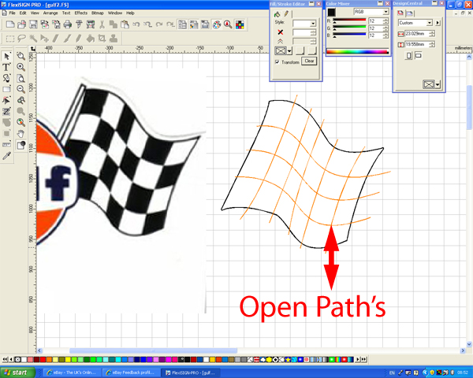Click the green G slider in Color Mixer
The height and width of the screenshot is (378, 473).
coord(349,28)
